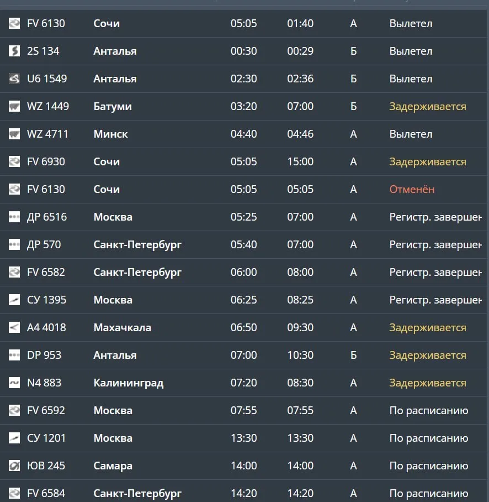Viewport: 489px width, 502px height.
Task: Select the destination 'Самара'
Action: click(113, 466)
